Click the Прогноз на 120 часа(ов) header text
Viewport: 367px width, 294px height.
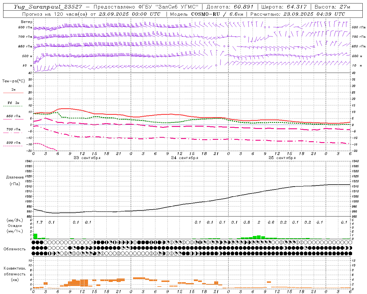[x=55, y=14]
